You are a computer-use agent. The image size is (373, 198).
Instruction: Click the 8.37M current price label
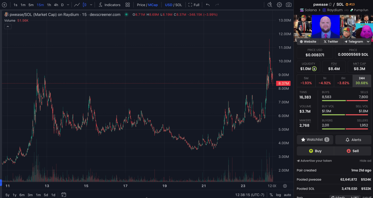(284, 83)
